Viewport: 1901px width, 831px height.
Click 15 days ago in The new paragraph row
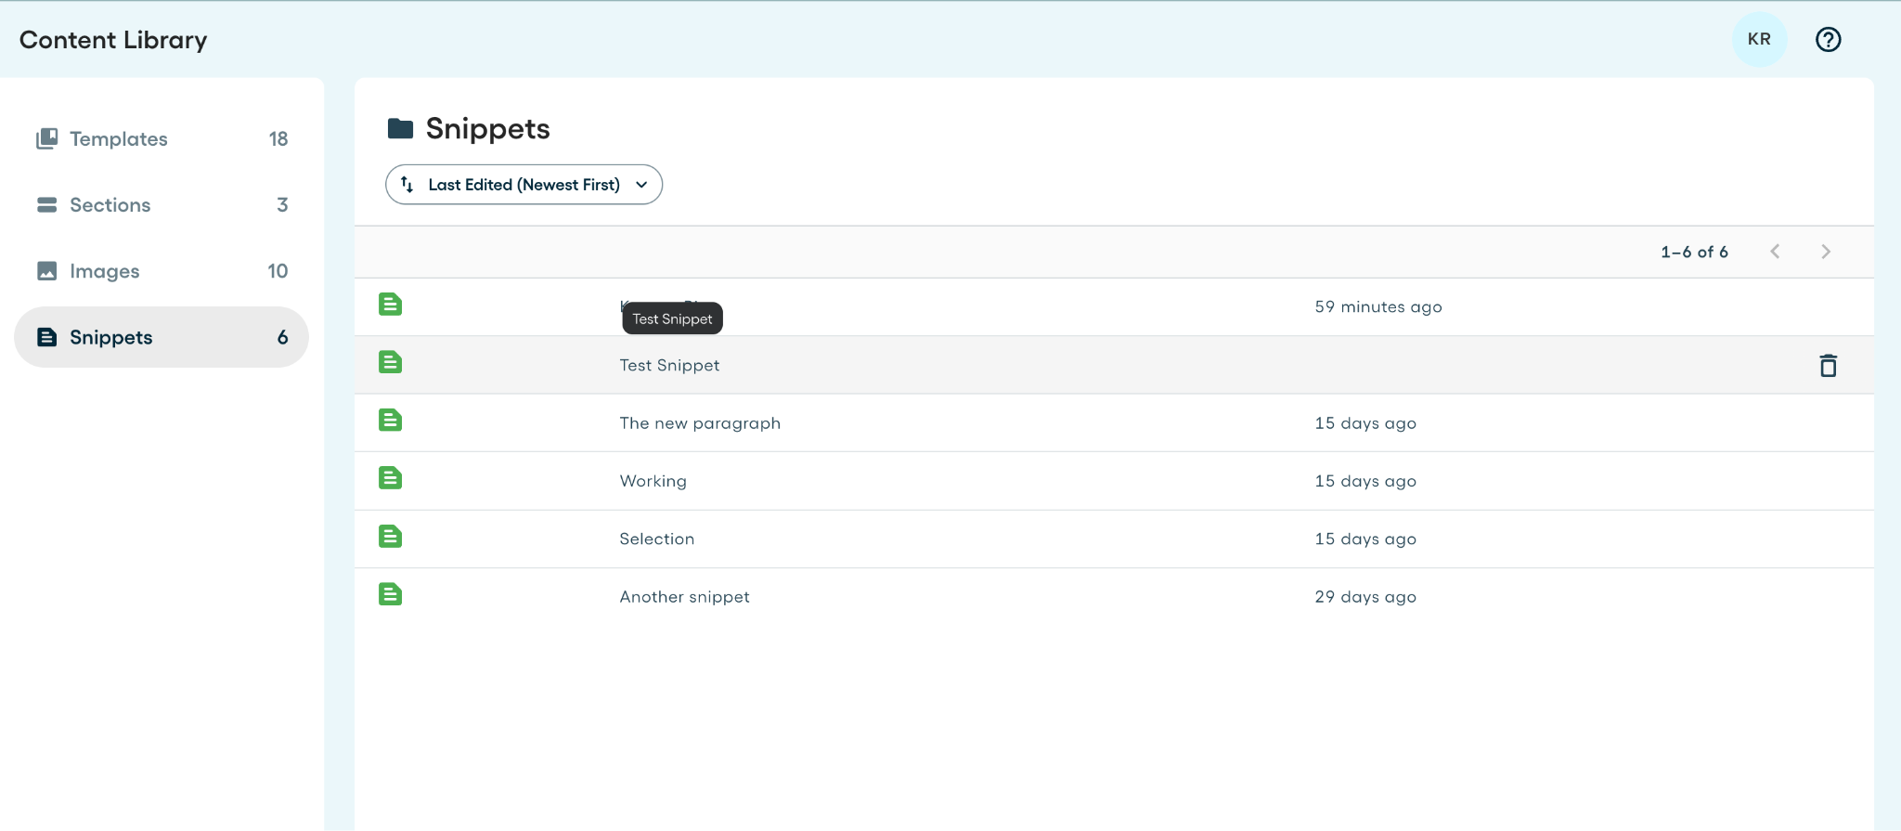pyautogui.click(x=1365, y=423)
